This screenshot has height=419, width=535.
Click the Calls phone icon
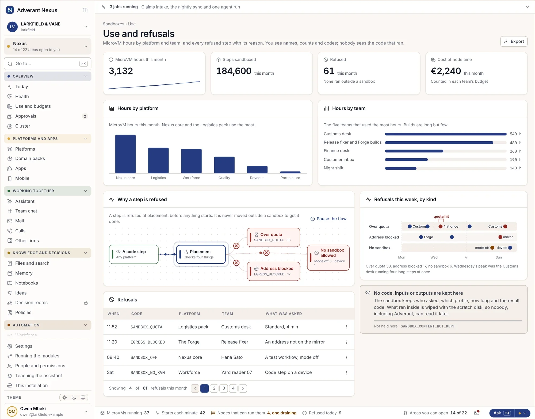10,231
